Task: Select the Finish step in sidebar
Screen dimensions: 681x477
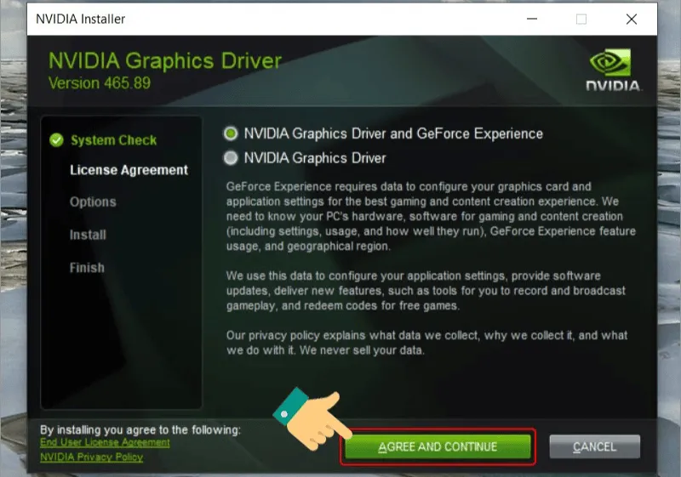Action: tap(87, 268)
